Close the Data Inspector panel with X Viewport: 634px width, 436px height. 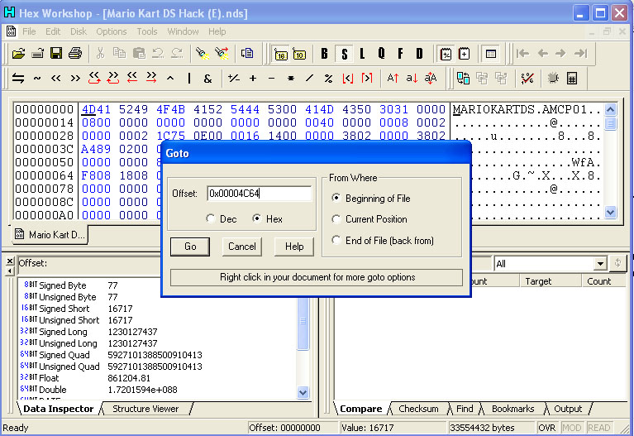10,261
